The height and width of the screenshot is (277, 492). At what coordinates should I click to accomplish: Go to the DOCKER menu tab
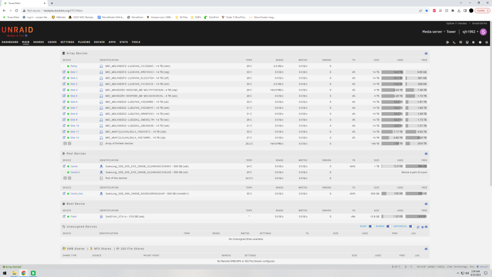pyautogui.click(x=99, y=42)
